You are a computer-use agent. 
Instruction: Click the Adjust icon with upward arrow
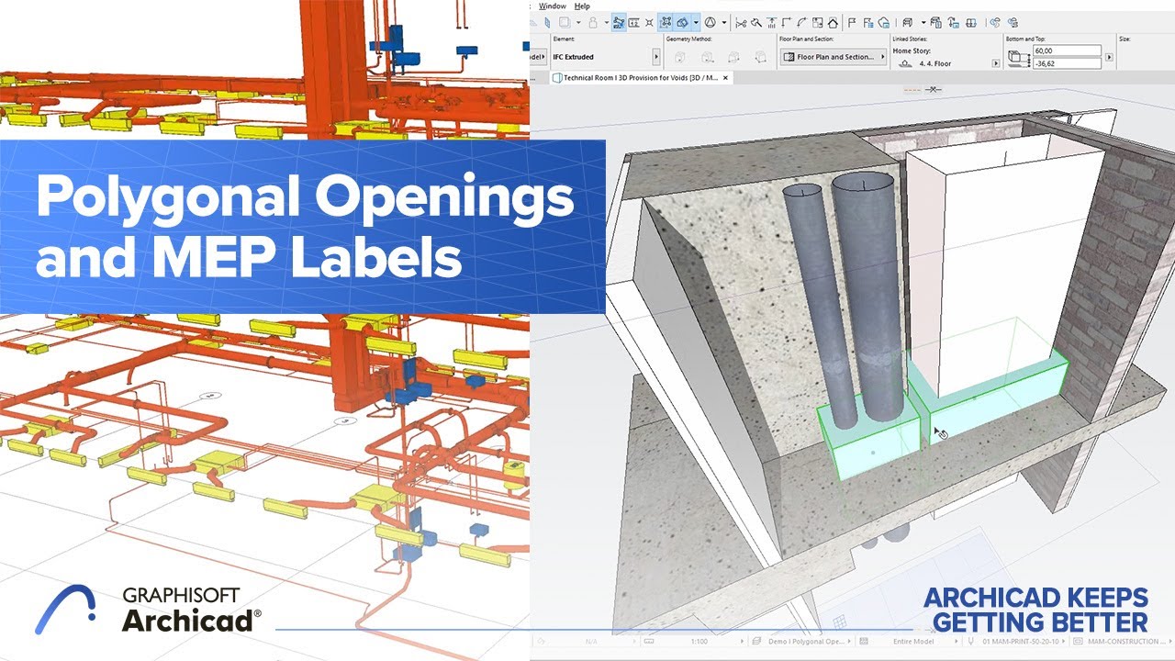point(772,22)
